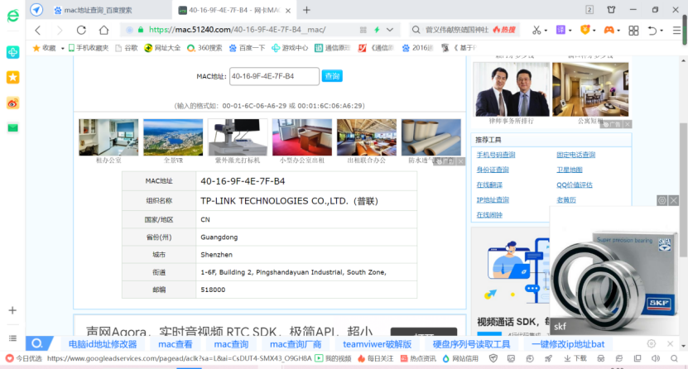Expand the 收藏 favorites dropdown arrow
The height and width of the screenshot is (369, 688).
coord(62,48)
